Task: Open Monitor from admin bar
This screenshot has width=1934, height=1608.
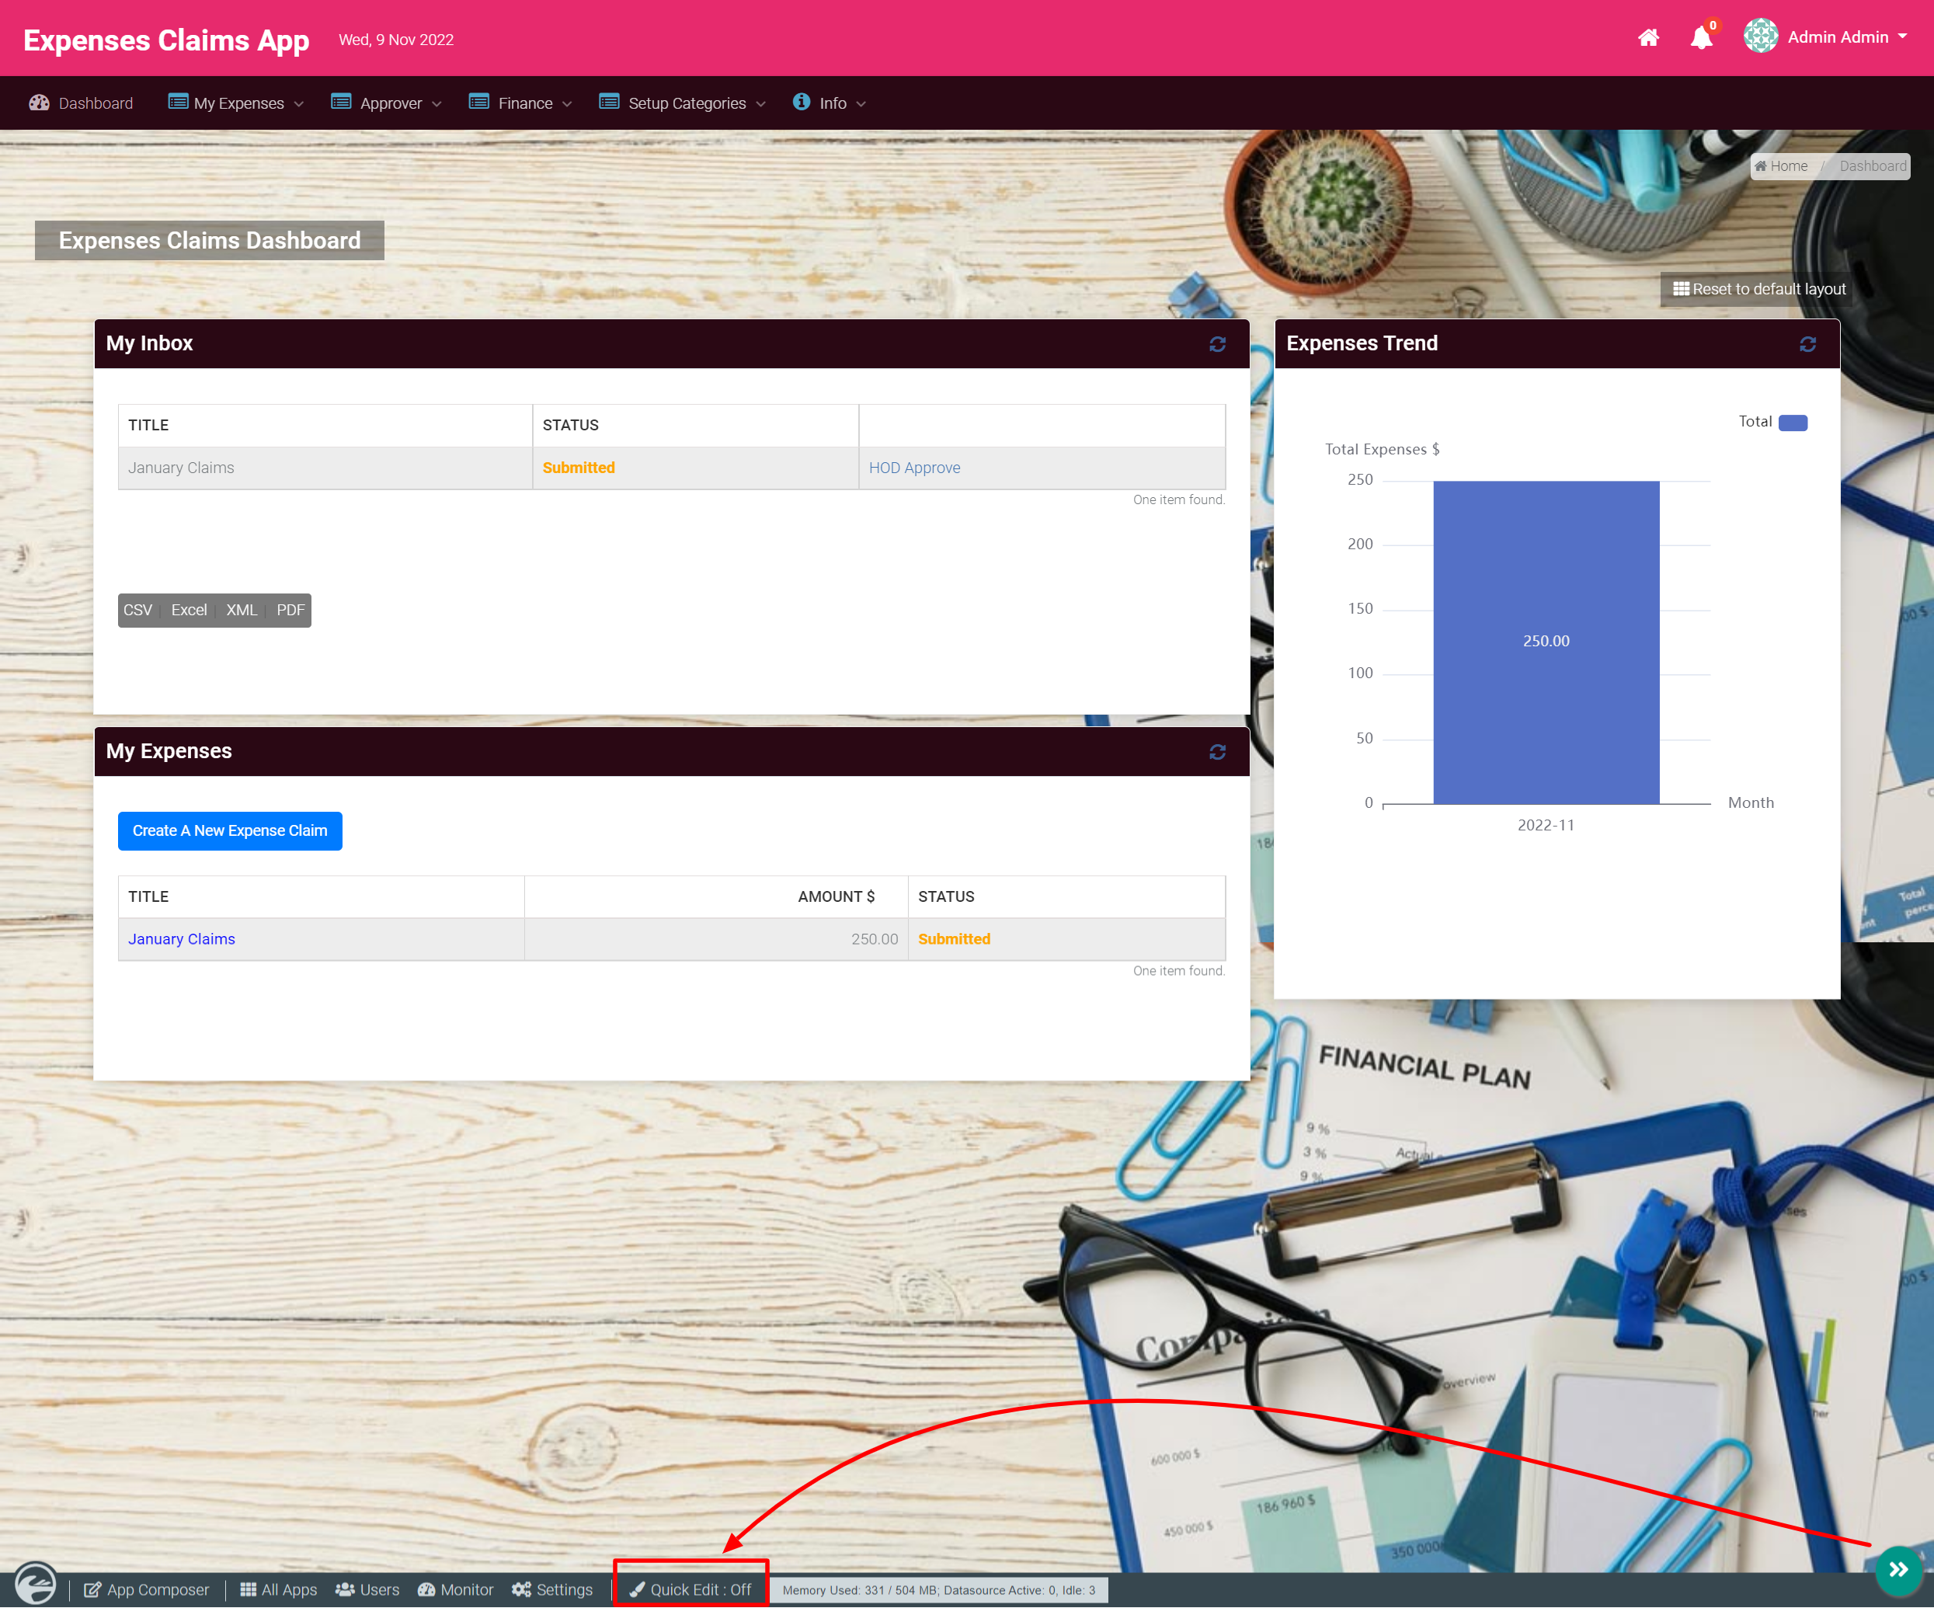Action: click(x=456, y=1589)
